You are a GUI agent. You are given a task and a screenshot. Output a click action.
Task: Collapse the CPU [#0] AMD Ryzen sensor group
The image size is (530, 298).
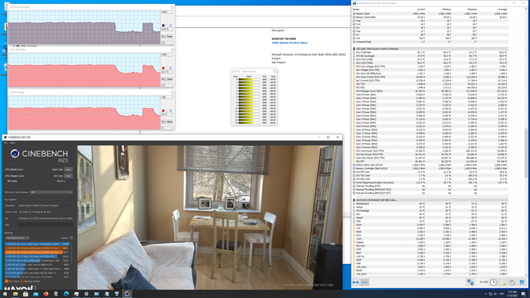[354, 49]
